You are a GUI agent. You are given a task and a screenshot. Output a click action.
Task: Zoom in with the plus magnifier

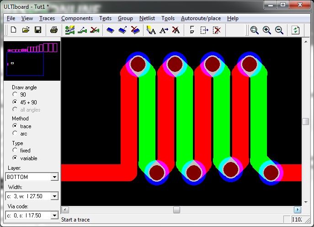(x=266, y=30)
